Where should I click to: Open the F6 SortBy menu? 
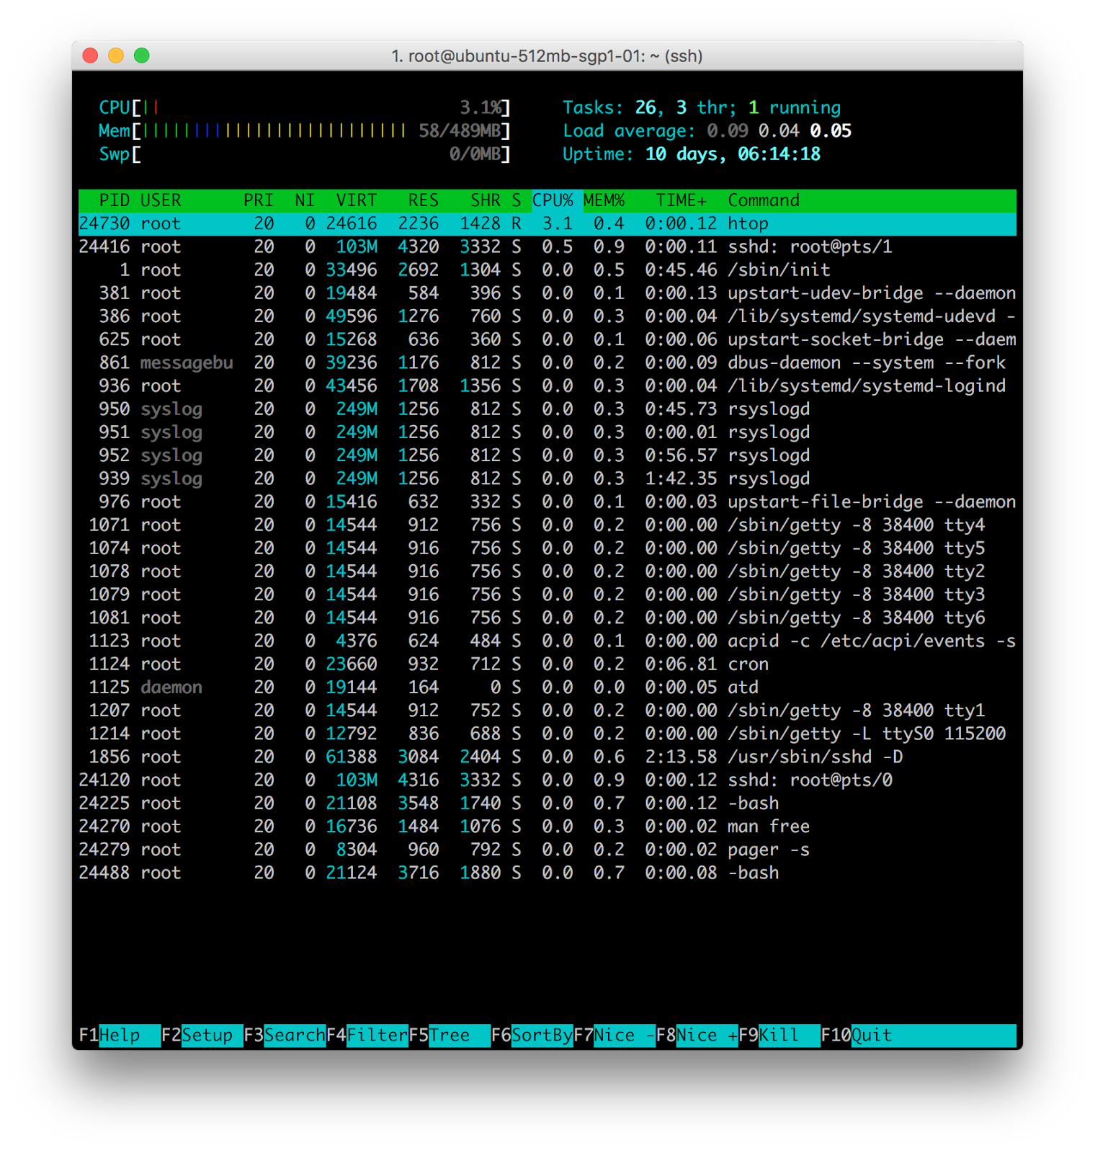click(x=532, y=1036)
